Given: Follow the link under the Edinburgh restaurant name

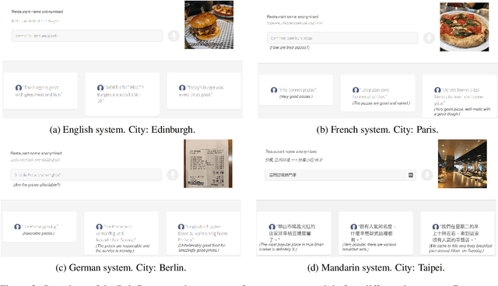Looking at the screenshot, I should [36, 21].
